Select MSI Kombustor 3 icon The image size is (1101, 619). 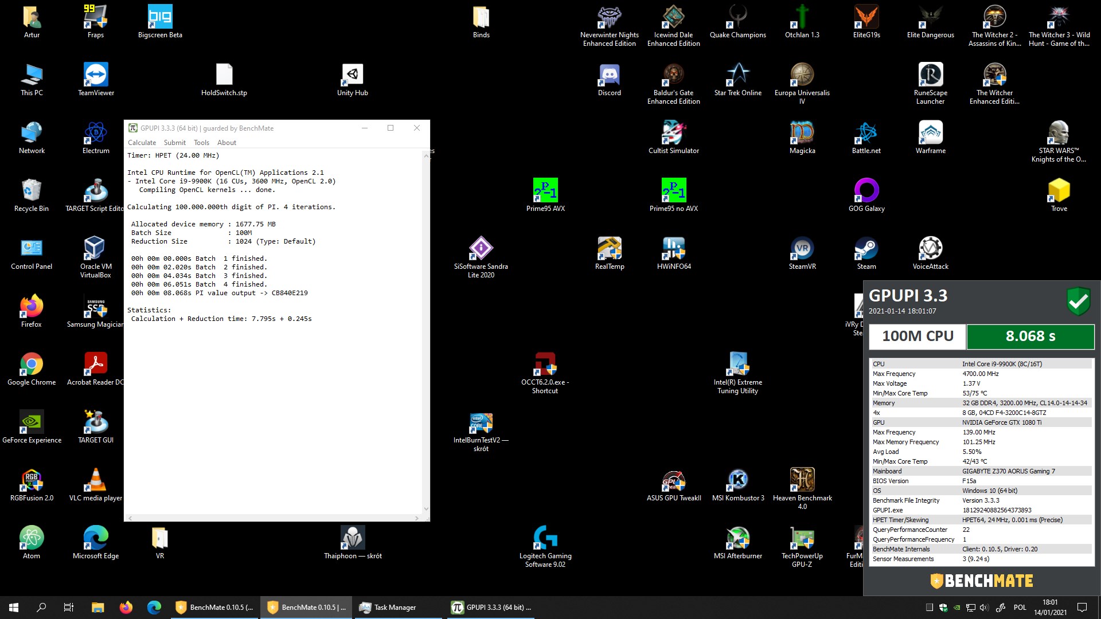tap(738, 485)
